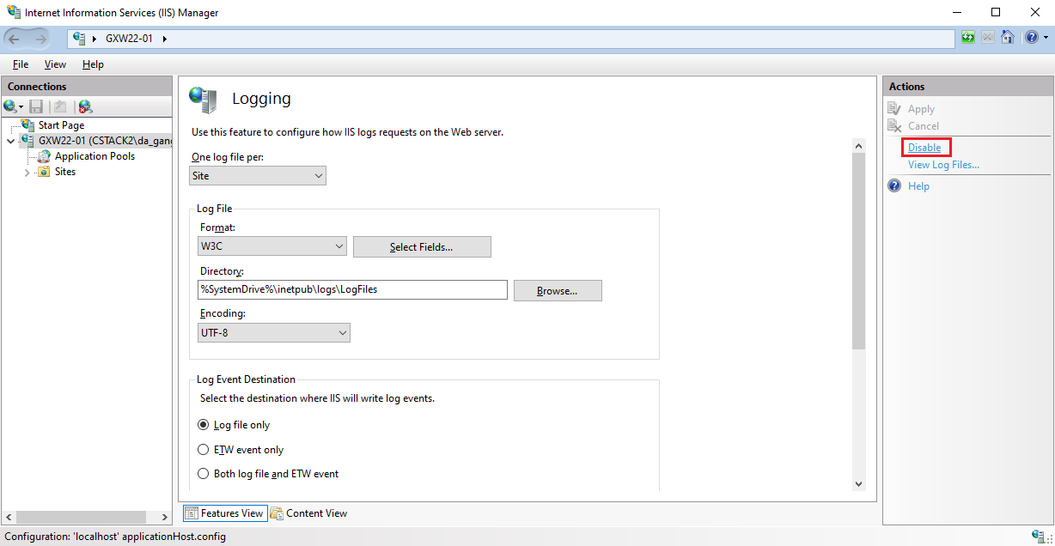Click the Select Fields... button

coord(422,247)
